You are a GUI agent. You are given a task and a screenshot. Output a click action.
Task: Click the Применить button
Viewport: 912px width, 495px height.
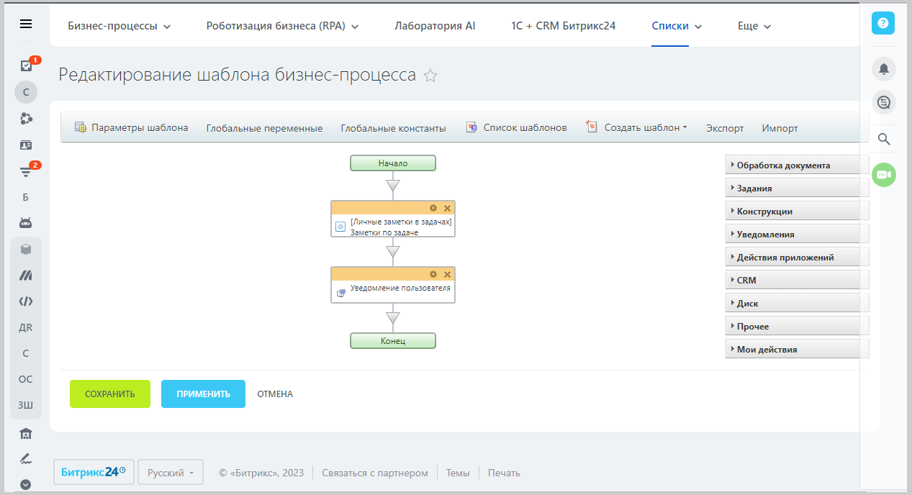point(203,394)
